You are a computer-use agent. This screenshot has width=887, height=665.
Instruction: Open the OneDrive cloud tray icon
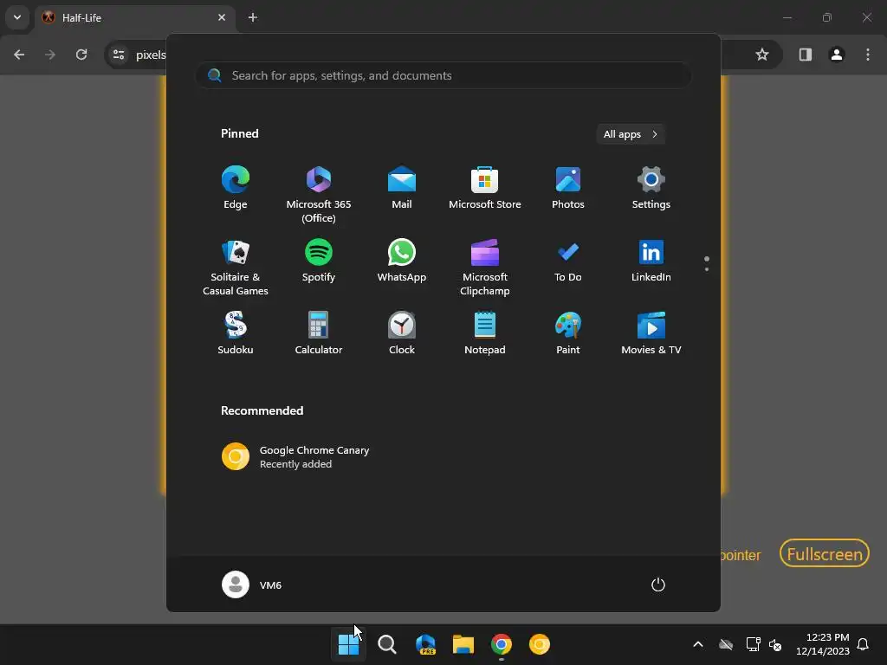point(726,644)
